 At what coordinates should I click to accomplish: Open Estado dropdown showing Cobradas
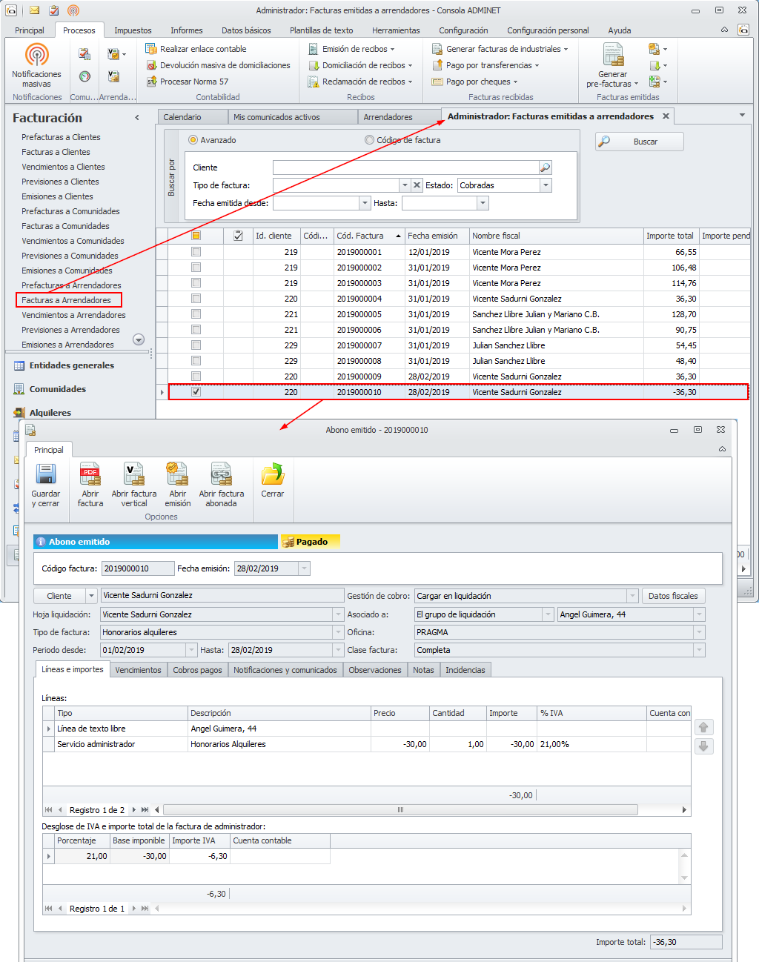[x=546, y=185]
